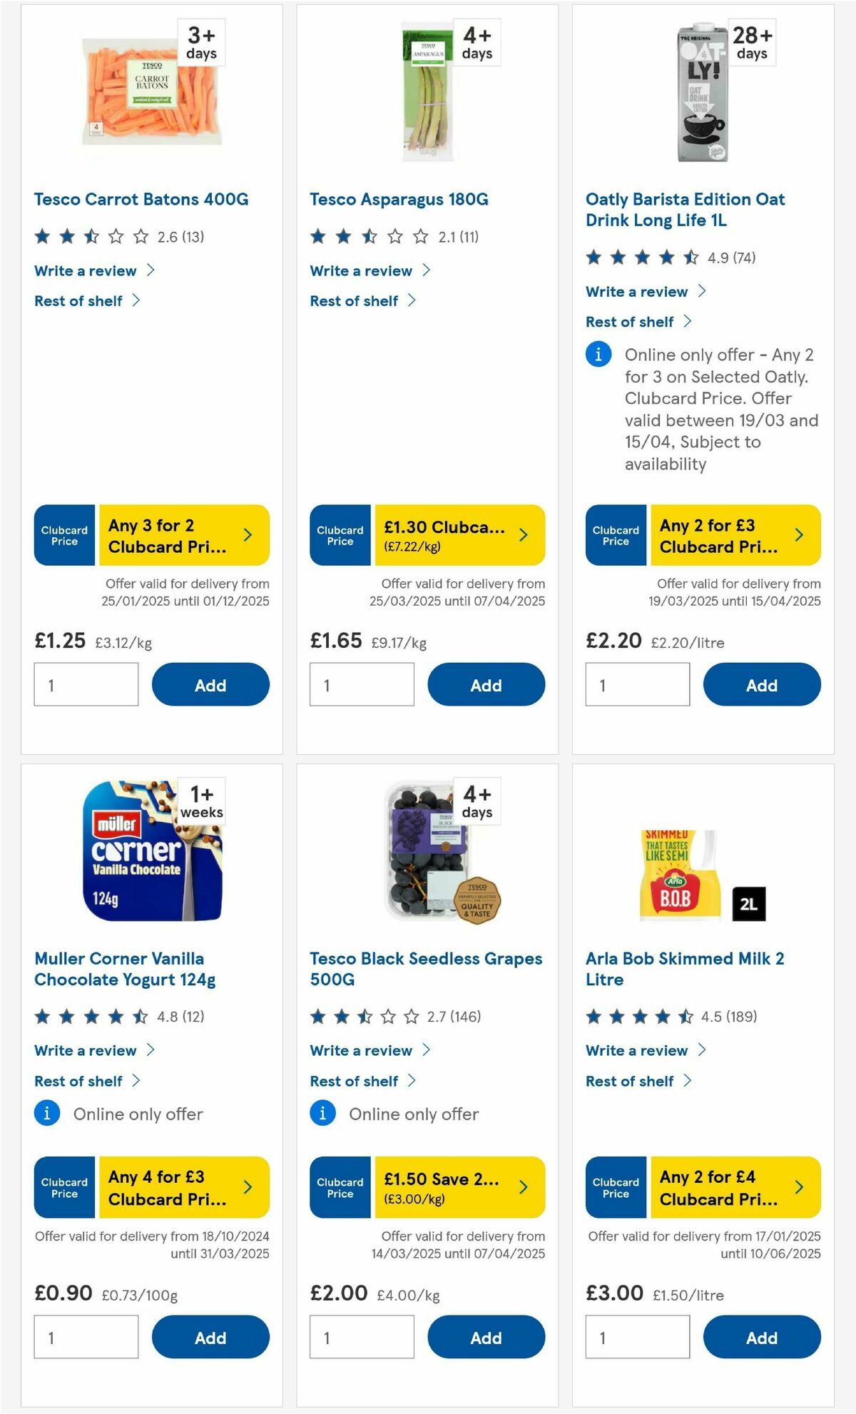Click the star rating under Tesco Asparagus

coord(362,235)
